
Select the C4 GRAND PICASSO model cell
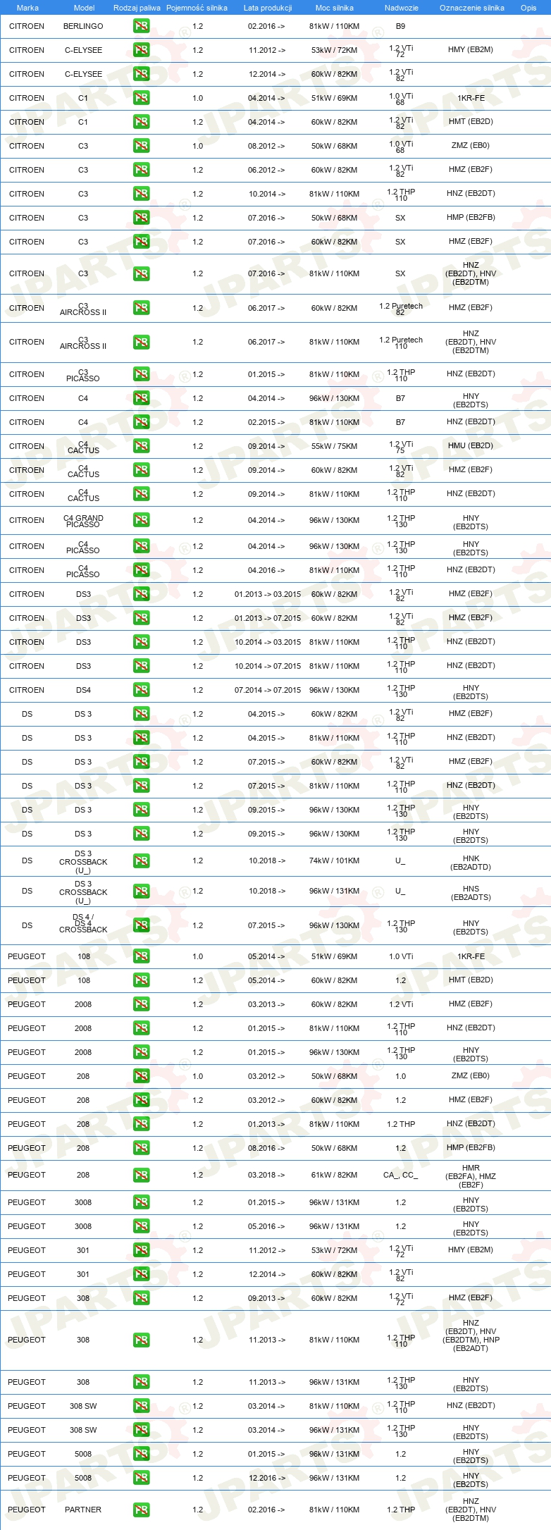(x=83, y=521)
